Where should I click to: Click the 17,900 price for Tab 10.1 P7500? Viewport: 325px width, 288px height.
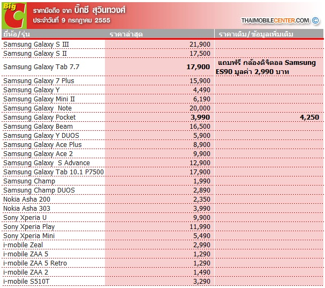[200, 172]
